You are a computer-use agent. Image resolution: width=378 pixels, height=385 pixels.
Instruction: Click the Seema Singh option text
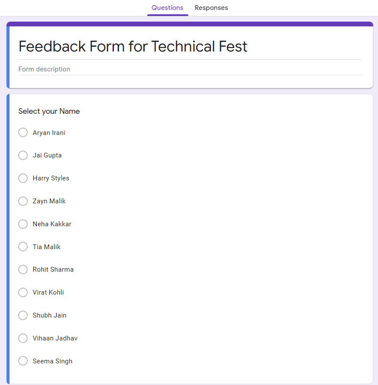52,361
